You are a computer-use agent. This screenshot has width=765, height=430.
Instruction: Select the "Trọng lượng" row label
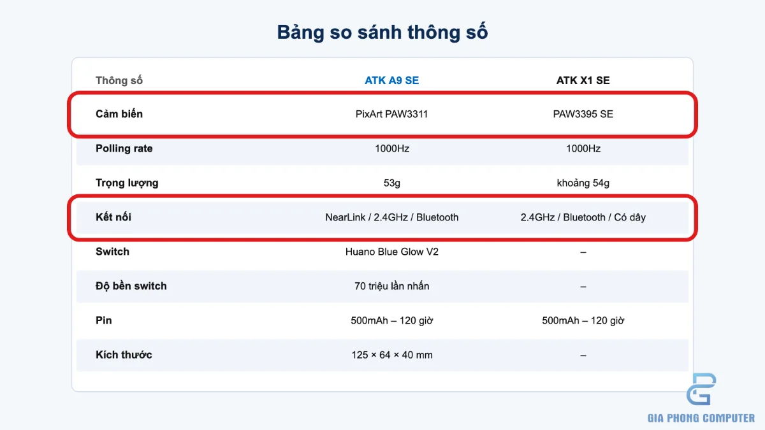[x=127, y=183]
